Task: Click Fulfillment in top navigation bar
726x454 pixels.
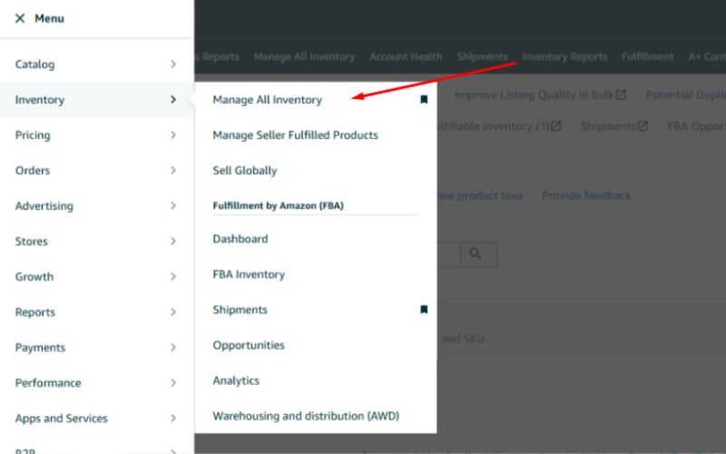Action: pos(647,56)
